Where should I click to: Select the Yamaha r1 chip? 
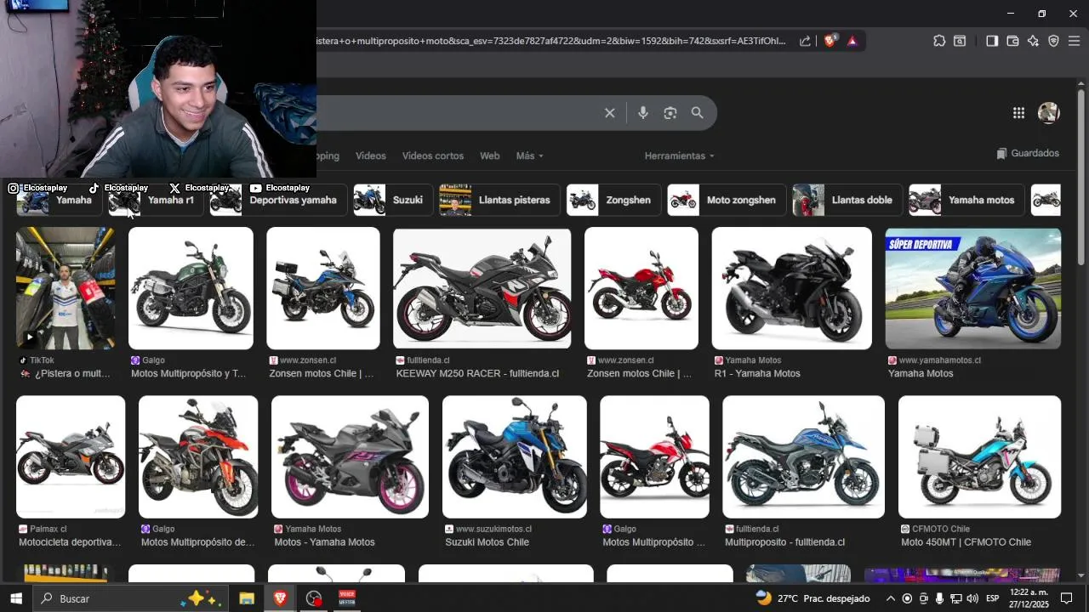(x=156, y=201)
